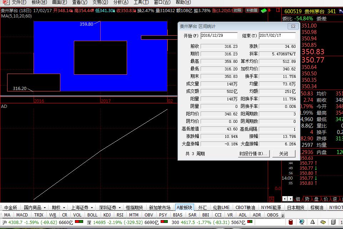This screenshot has height=229, width=343.
Task: Select the KDJ indicator tab
Action: tap(107, 215)
